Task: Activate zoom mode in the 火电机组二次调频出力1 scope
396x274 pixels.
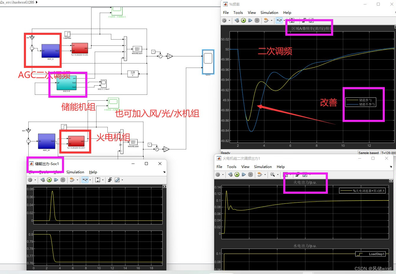Action: click(x=272, y=174)
